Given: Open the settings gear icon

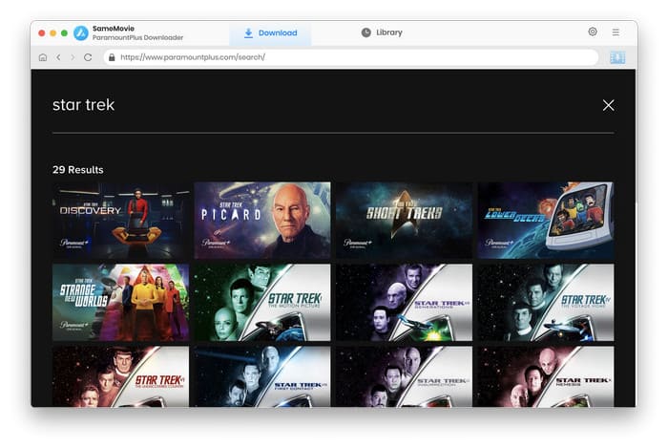Looking at the screenshot, I should tap(593, 32).
